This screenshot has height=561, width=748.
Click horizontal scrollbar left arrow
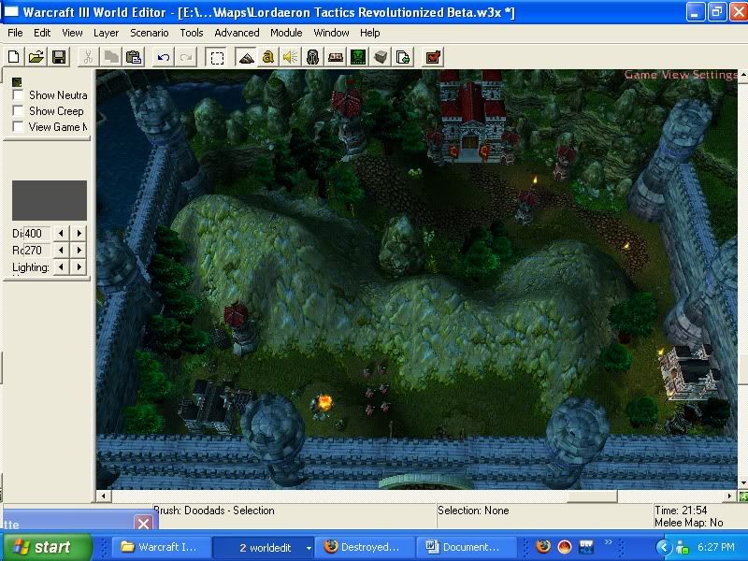point(104,496)
